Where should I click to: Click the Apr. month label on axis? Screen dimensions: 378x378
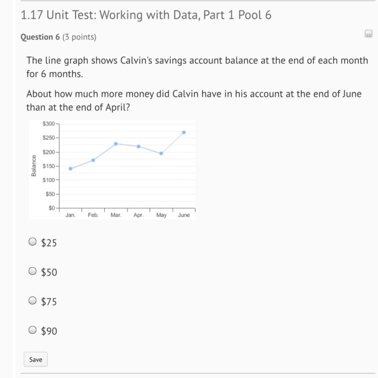pos(139,215)
